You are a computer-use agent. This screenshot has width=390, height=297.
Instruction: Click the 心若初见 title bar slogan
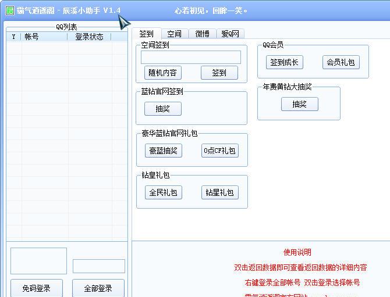[211, 10]
